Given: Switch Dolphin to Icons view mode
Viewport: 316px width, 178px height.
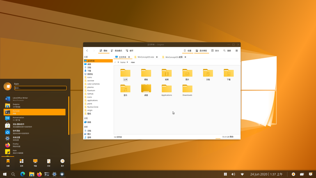Looking at the screenshot, I should (103, 51).
